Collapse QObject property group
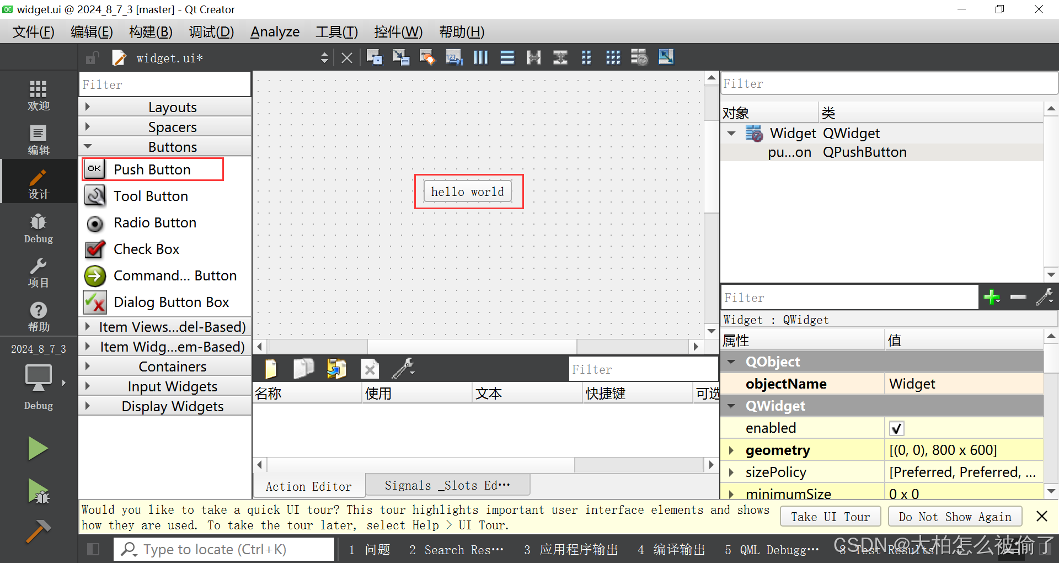 point(731,362)
